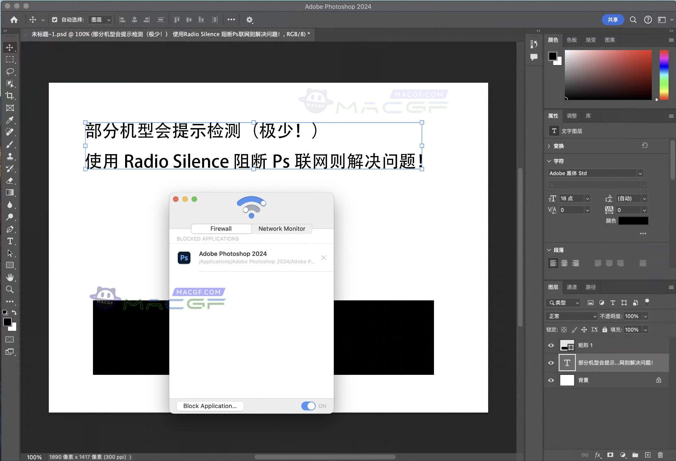Viewport: 676px width, 461px height.
Task: Open the Adobe 黑体 Std font dropdown
Action: (x=640, y=173)
